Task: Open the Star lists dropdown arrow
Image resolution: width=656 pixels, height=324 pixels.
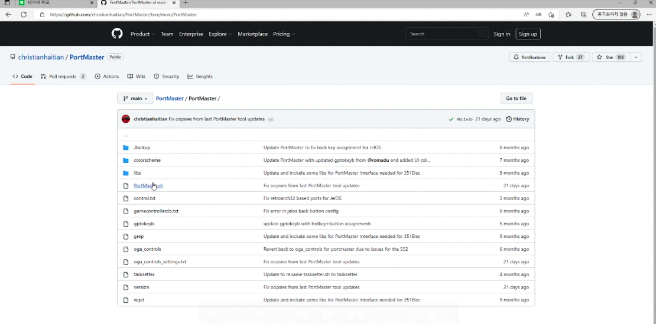Action: point(635,57)
